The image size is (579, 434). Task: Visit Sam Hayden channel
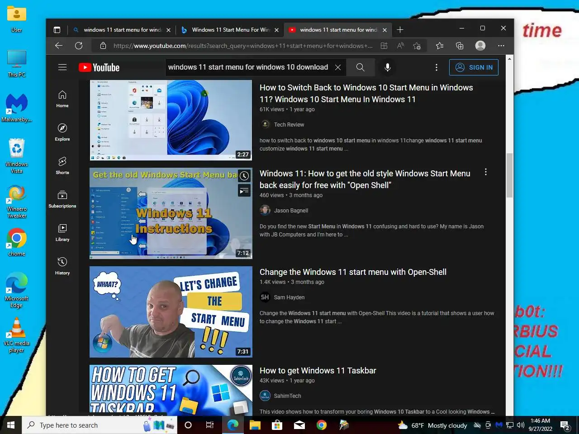(289, 297)
